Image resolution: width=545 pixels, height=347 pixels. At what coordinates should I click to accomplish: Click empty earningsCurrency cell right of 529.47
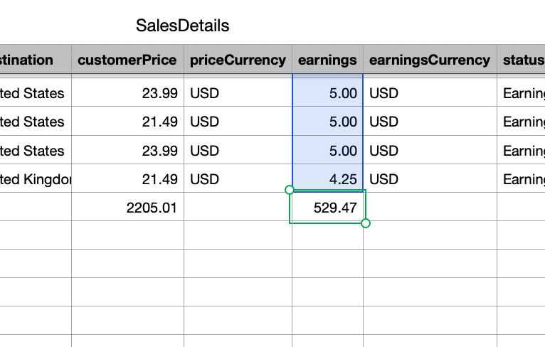point(430,208)
